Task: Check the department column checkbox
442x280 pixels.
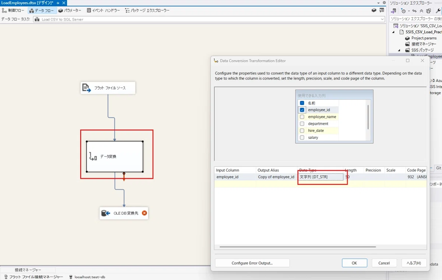Action: [302, 124]
